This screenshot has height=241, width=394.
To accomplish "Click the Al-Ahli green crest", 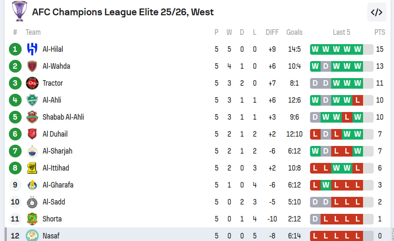I will click(x=32, y=100).
